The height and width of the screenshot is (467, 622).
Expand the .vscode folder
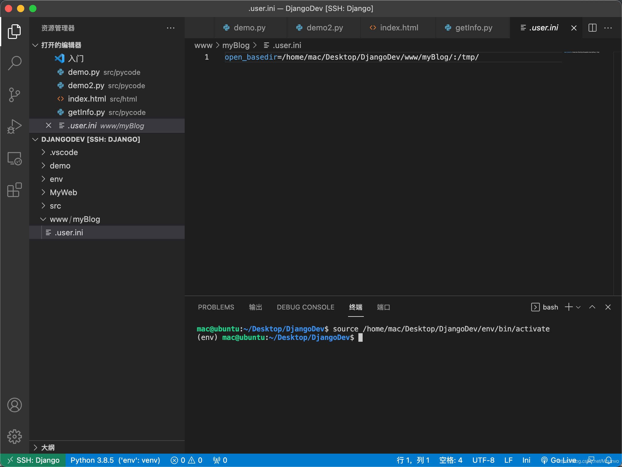[x=107, y=152]
